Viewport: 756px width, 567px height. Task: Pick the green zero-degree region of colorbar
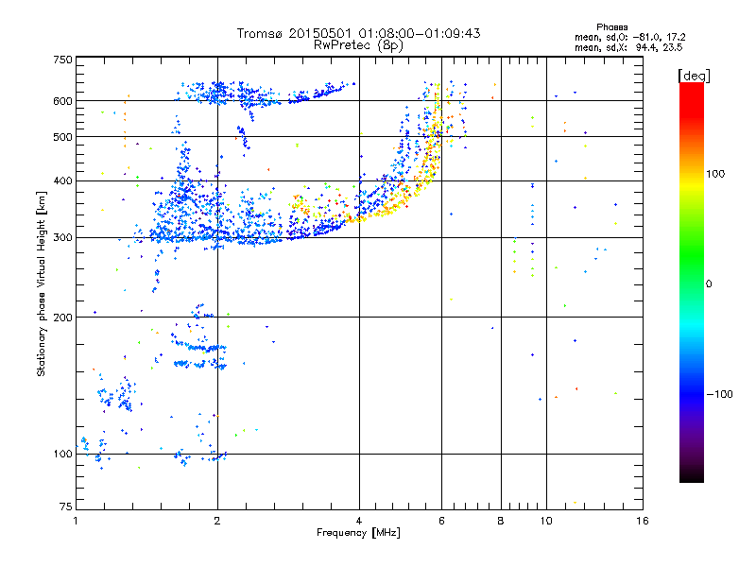692,283
